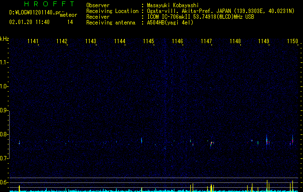This screenshot has height=192, width=303.
Task: Click the 1143 time axis label
Action: point(91,41)
